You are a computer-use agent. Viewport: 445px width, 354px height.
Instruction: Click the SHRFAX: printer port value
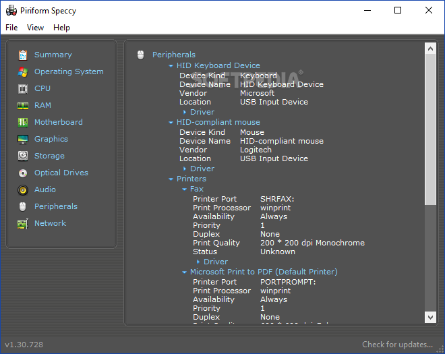pos(277,199)
